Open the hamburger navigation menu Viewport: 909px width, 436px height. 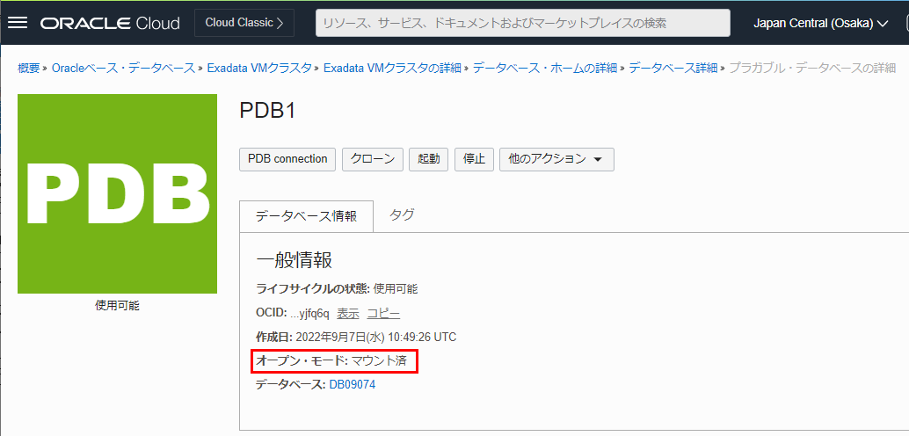point(18,23)
